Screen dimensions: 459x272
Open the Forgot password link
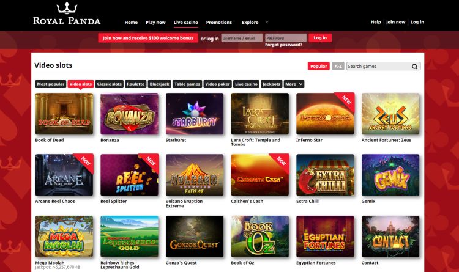(x=283, y=45)
